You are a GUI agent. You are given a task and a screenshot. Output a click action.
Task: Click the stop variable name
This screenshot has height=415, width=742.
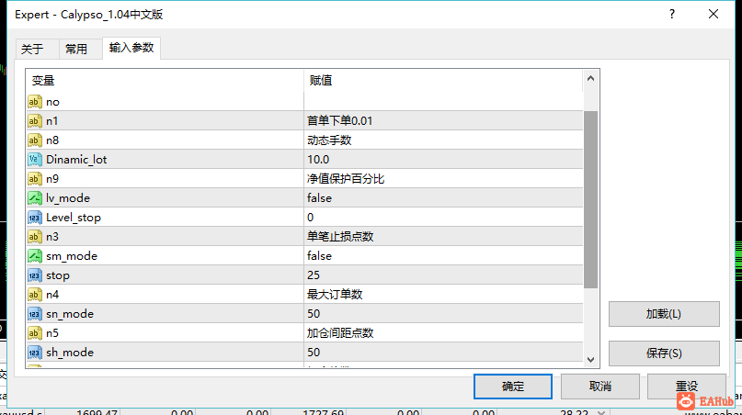tap(58, 275)
